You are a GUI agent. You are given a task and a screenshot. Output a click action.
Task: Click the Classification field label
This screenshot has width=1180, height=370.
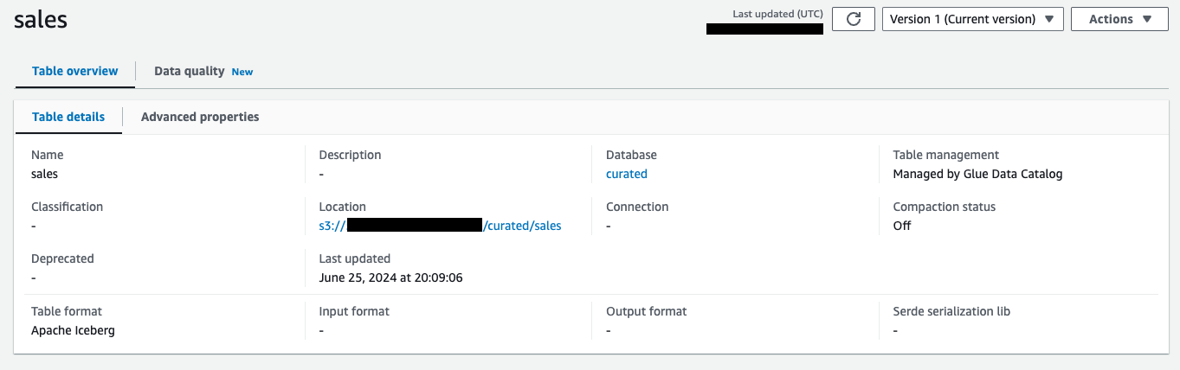[x=67, y=207]
